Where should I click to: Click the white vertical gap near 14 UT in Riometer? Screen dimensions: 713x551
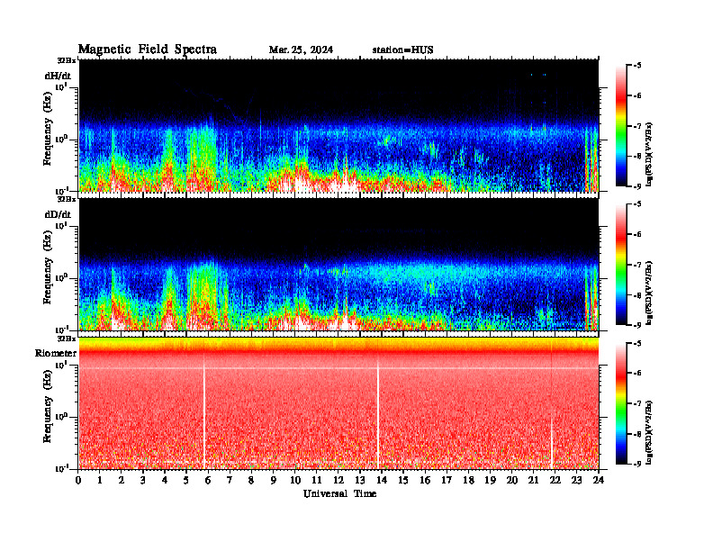coord(378,414)
